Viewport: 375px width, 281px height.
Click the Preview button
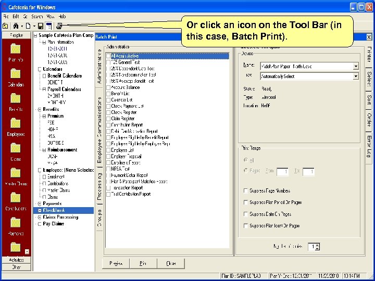tap(116, 263)
